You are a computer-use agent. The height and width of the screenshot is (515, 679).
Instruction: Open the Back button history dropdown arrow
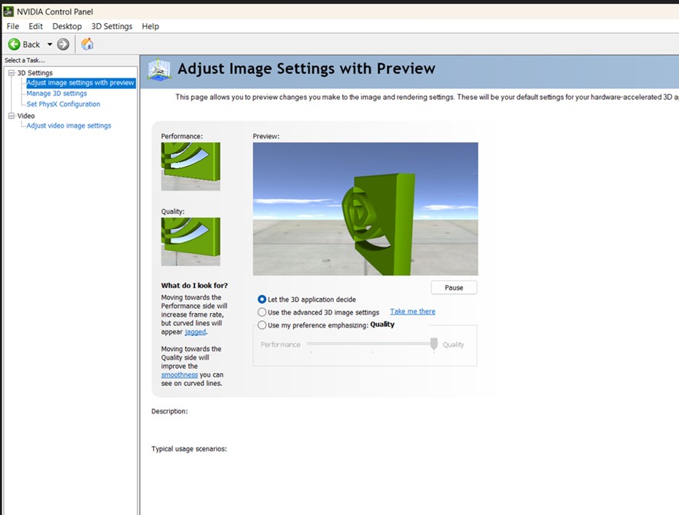coord(50,45)
